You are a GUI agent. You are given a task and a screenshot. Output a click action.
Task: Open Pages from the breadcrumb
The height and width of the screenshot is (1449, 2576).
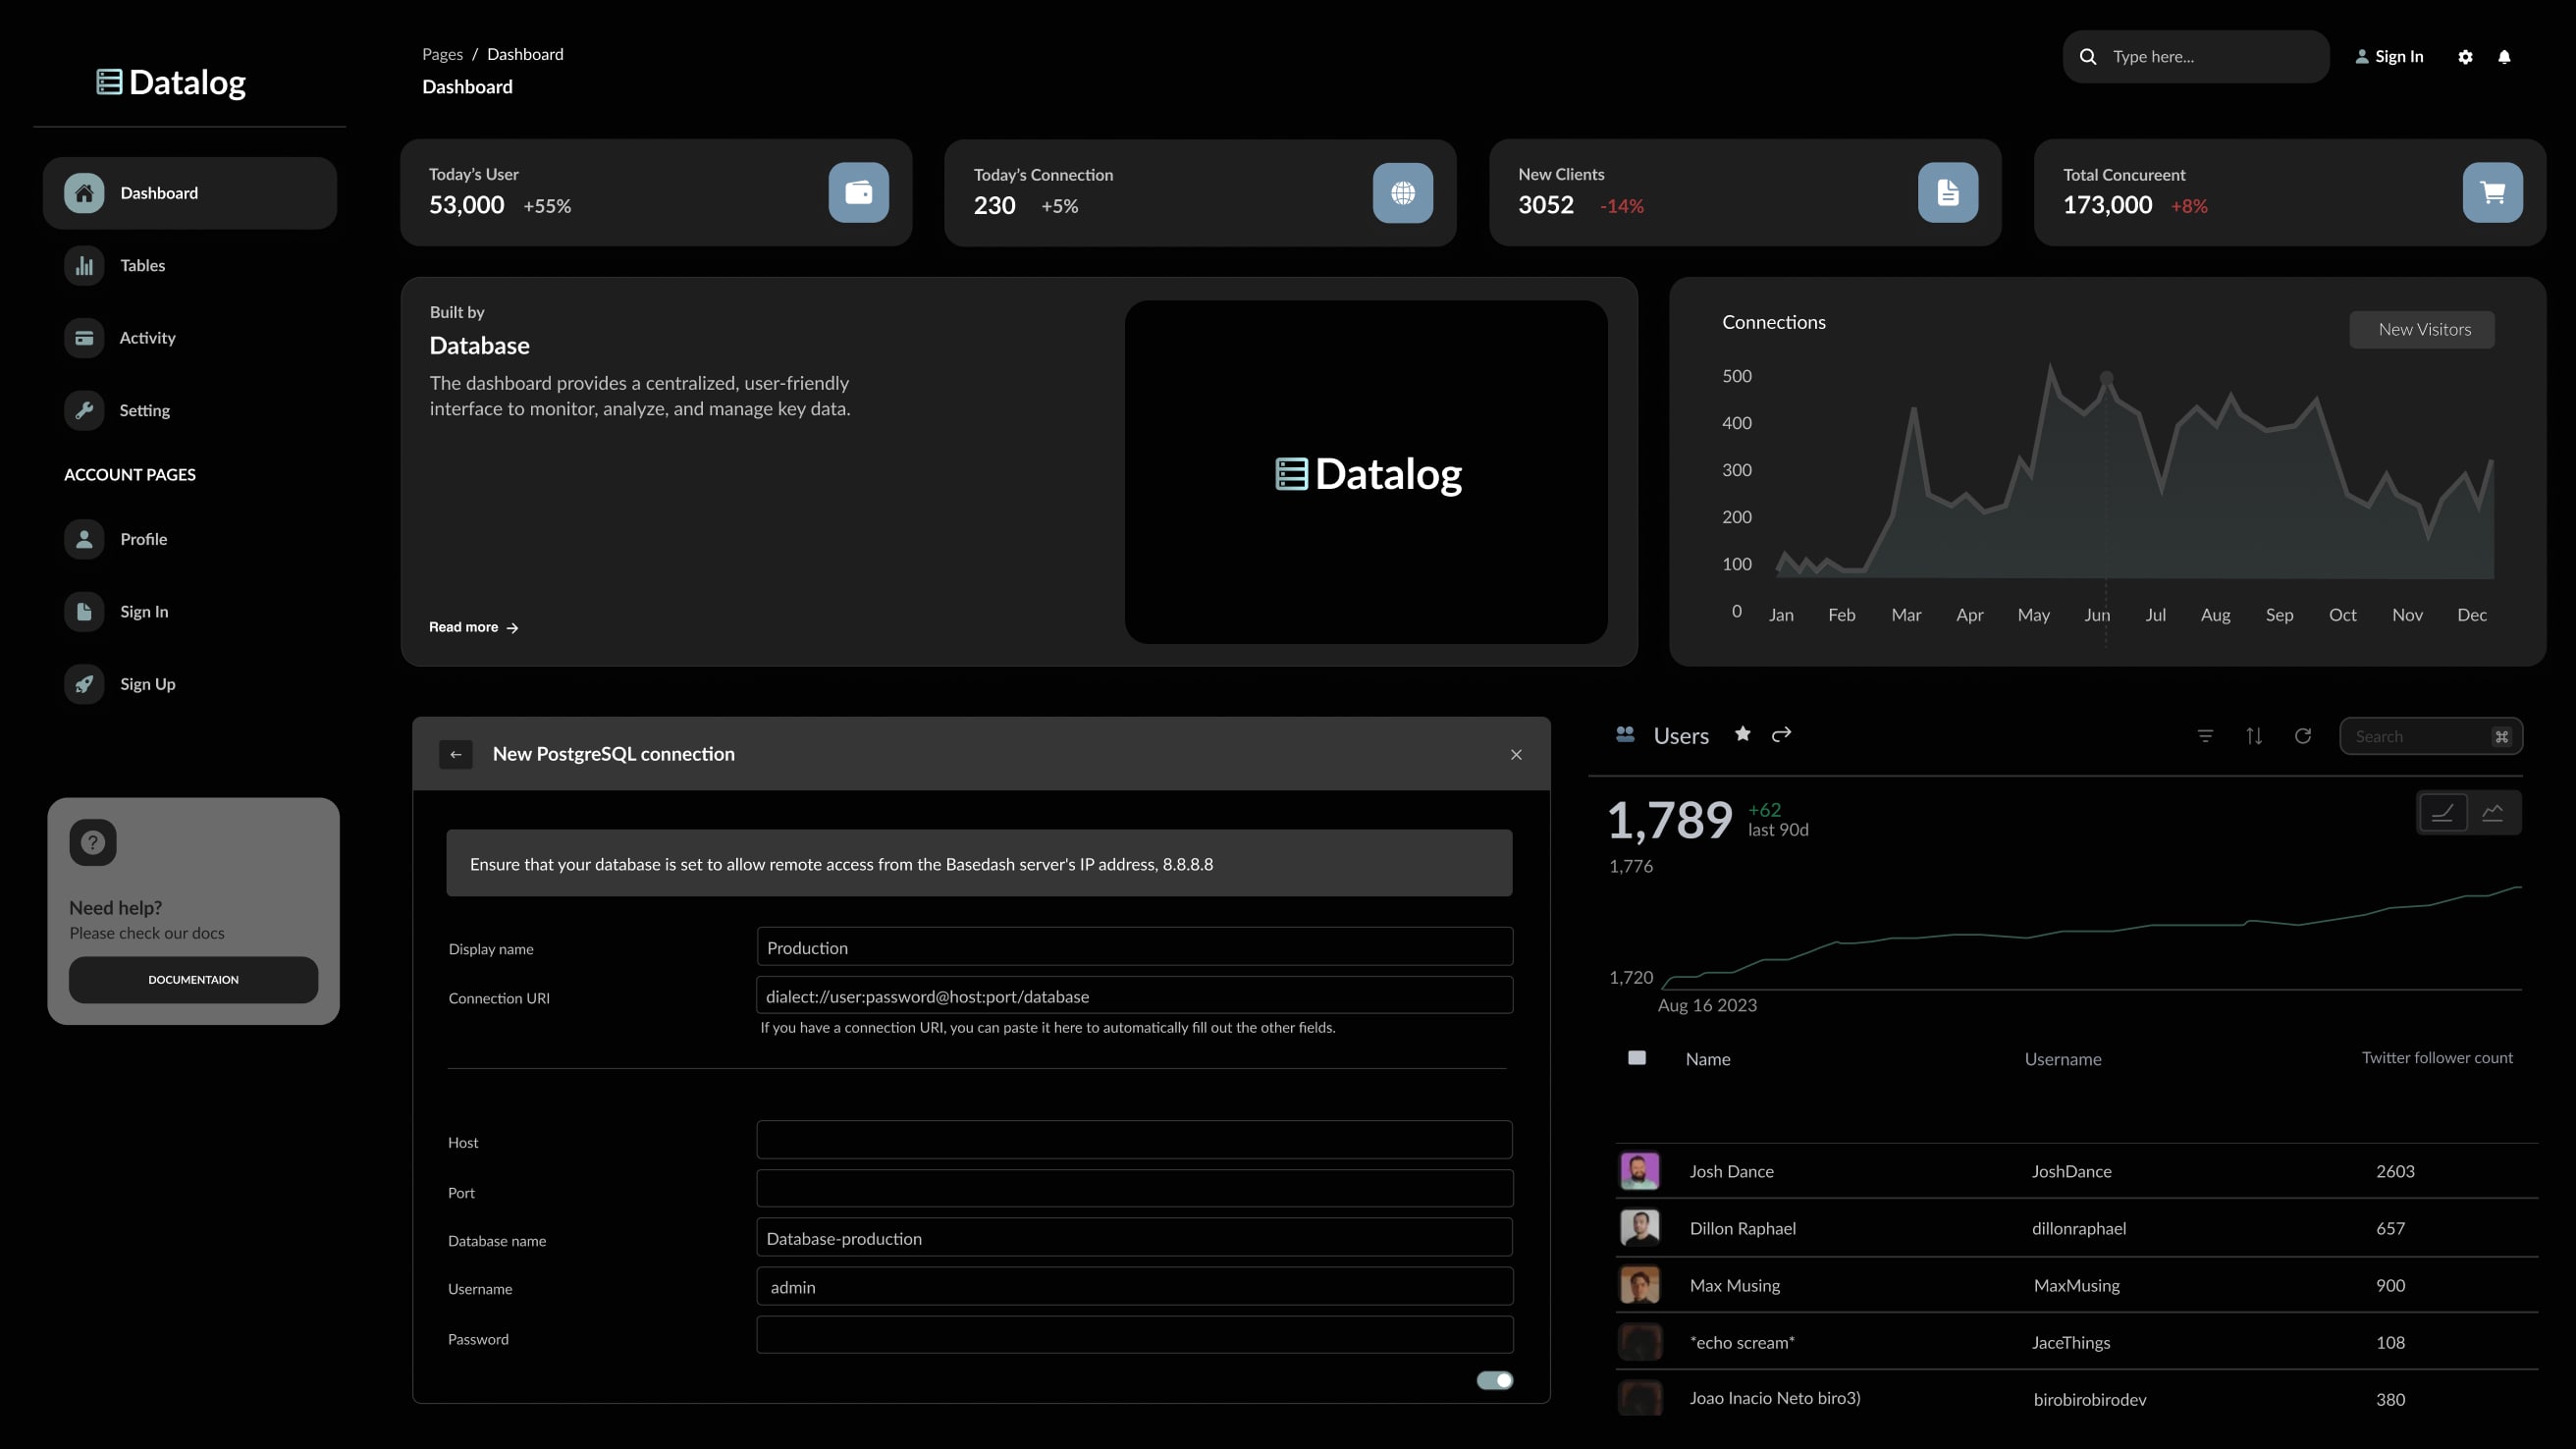click(442, 54)
